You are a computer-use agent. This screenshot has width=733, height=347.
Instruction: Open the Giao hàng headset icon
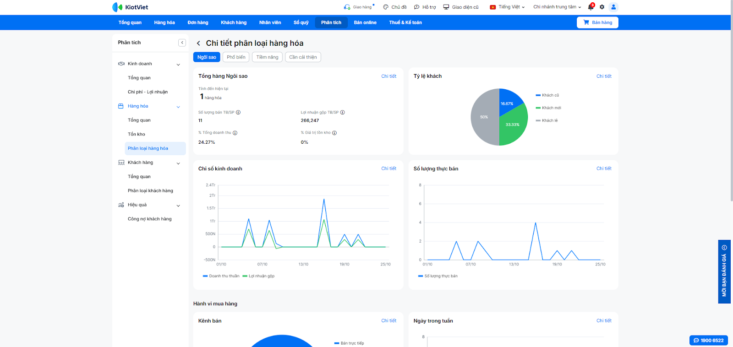[347, 7]
